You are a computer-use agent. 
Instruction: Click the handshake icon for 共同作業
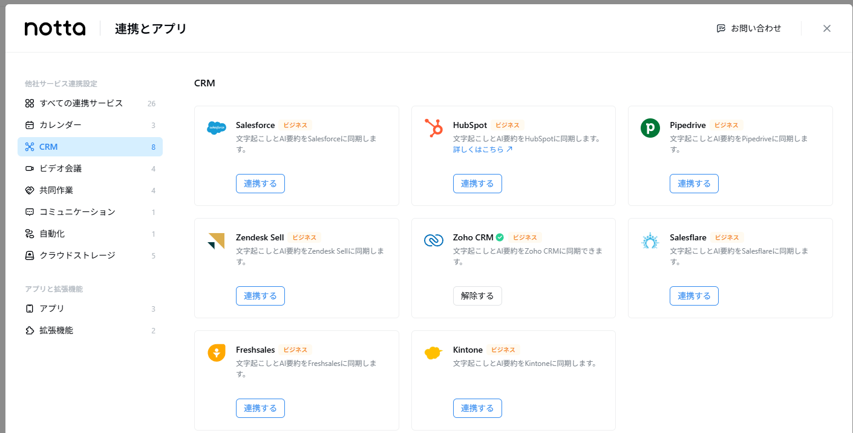30,190
